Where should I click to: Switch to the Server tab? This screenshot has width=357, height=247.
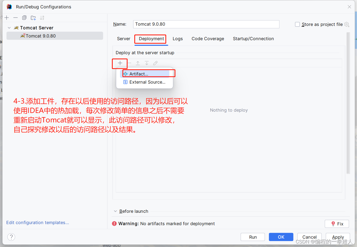124,39
